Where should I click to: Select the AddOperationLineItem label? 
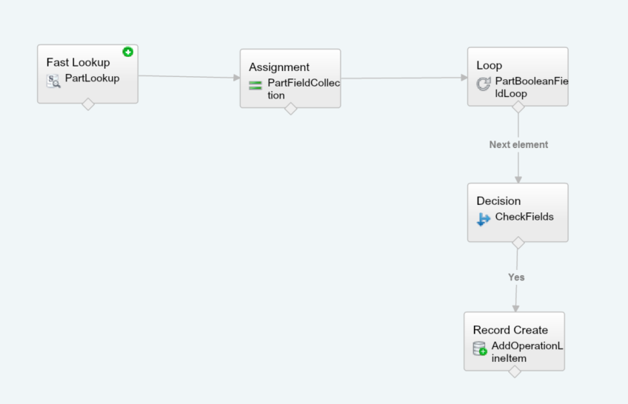[527, 352]
